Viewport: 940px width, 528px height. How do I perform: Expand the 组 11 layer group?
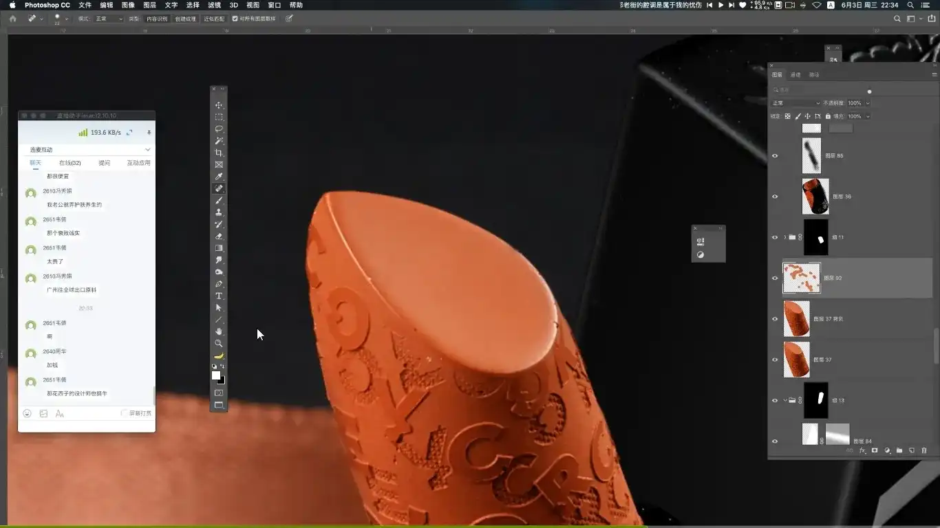point(784,237)
